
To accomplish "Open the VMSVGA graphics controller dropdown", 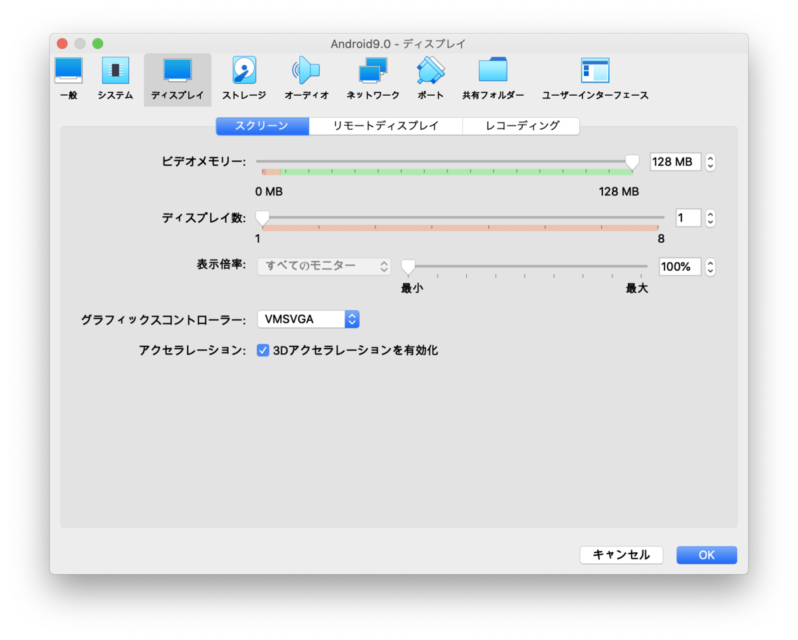I will pyautogui.click(x=309, y=319).
